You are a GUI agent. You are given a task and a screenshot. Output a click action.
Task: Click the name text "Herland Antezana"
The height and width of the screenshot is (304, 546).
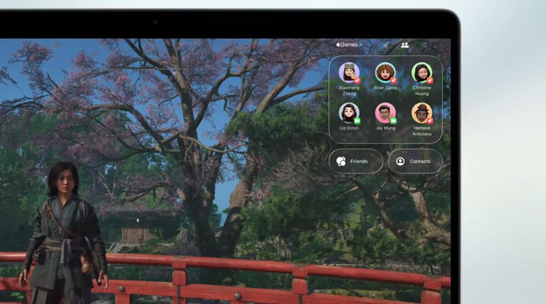coord(422,131)
